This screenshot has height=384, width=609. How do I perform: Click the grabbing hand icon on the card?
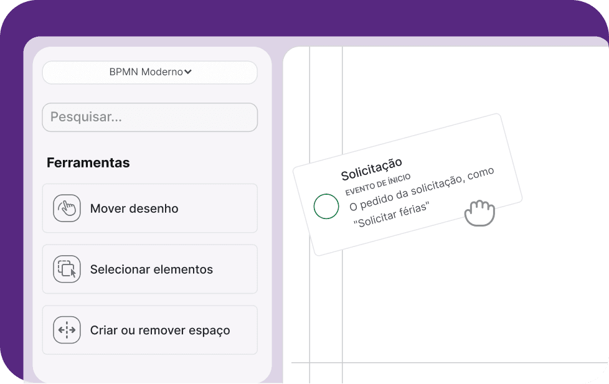(479, 213)
